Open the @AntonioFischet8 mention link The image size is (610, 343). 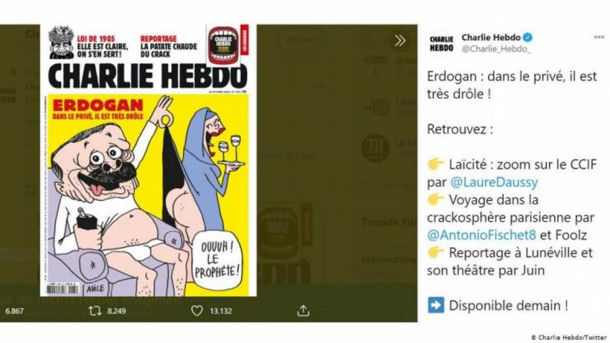point(481,235)
